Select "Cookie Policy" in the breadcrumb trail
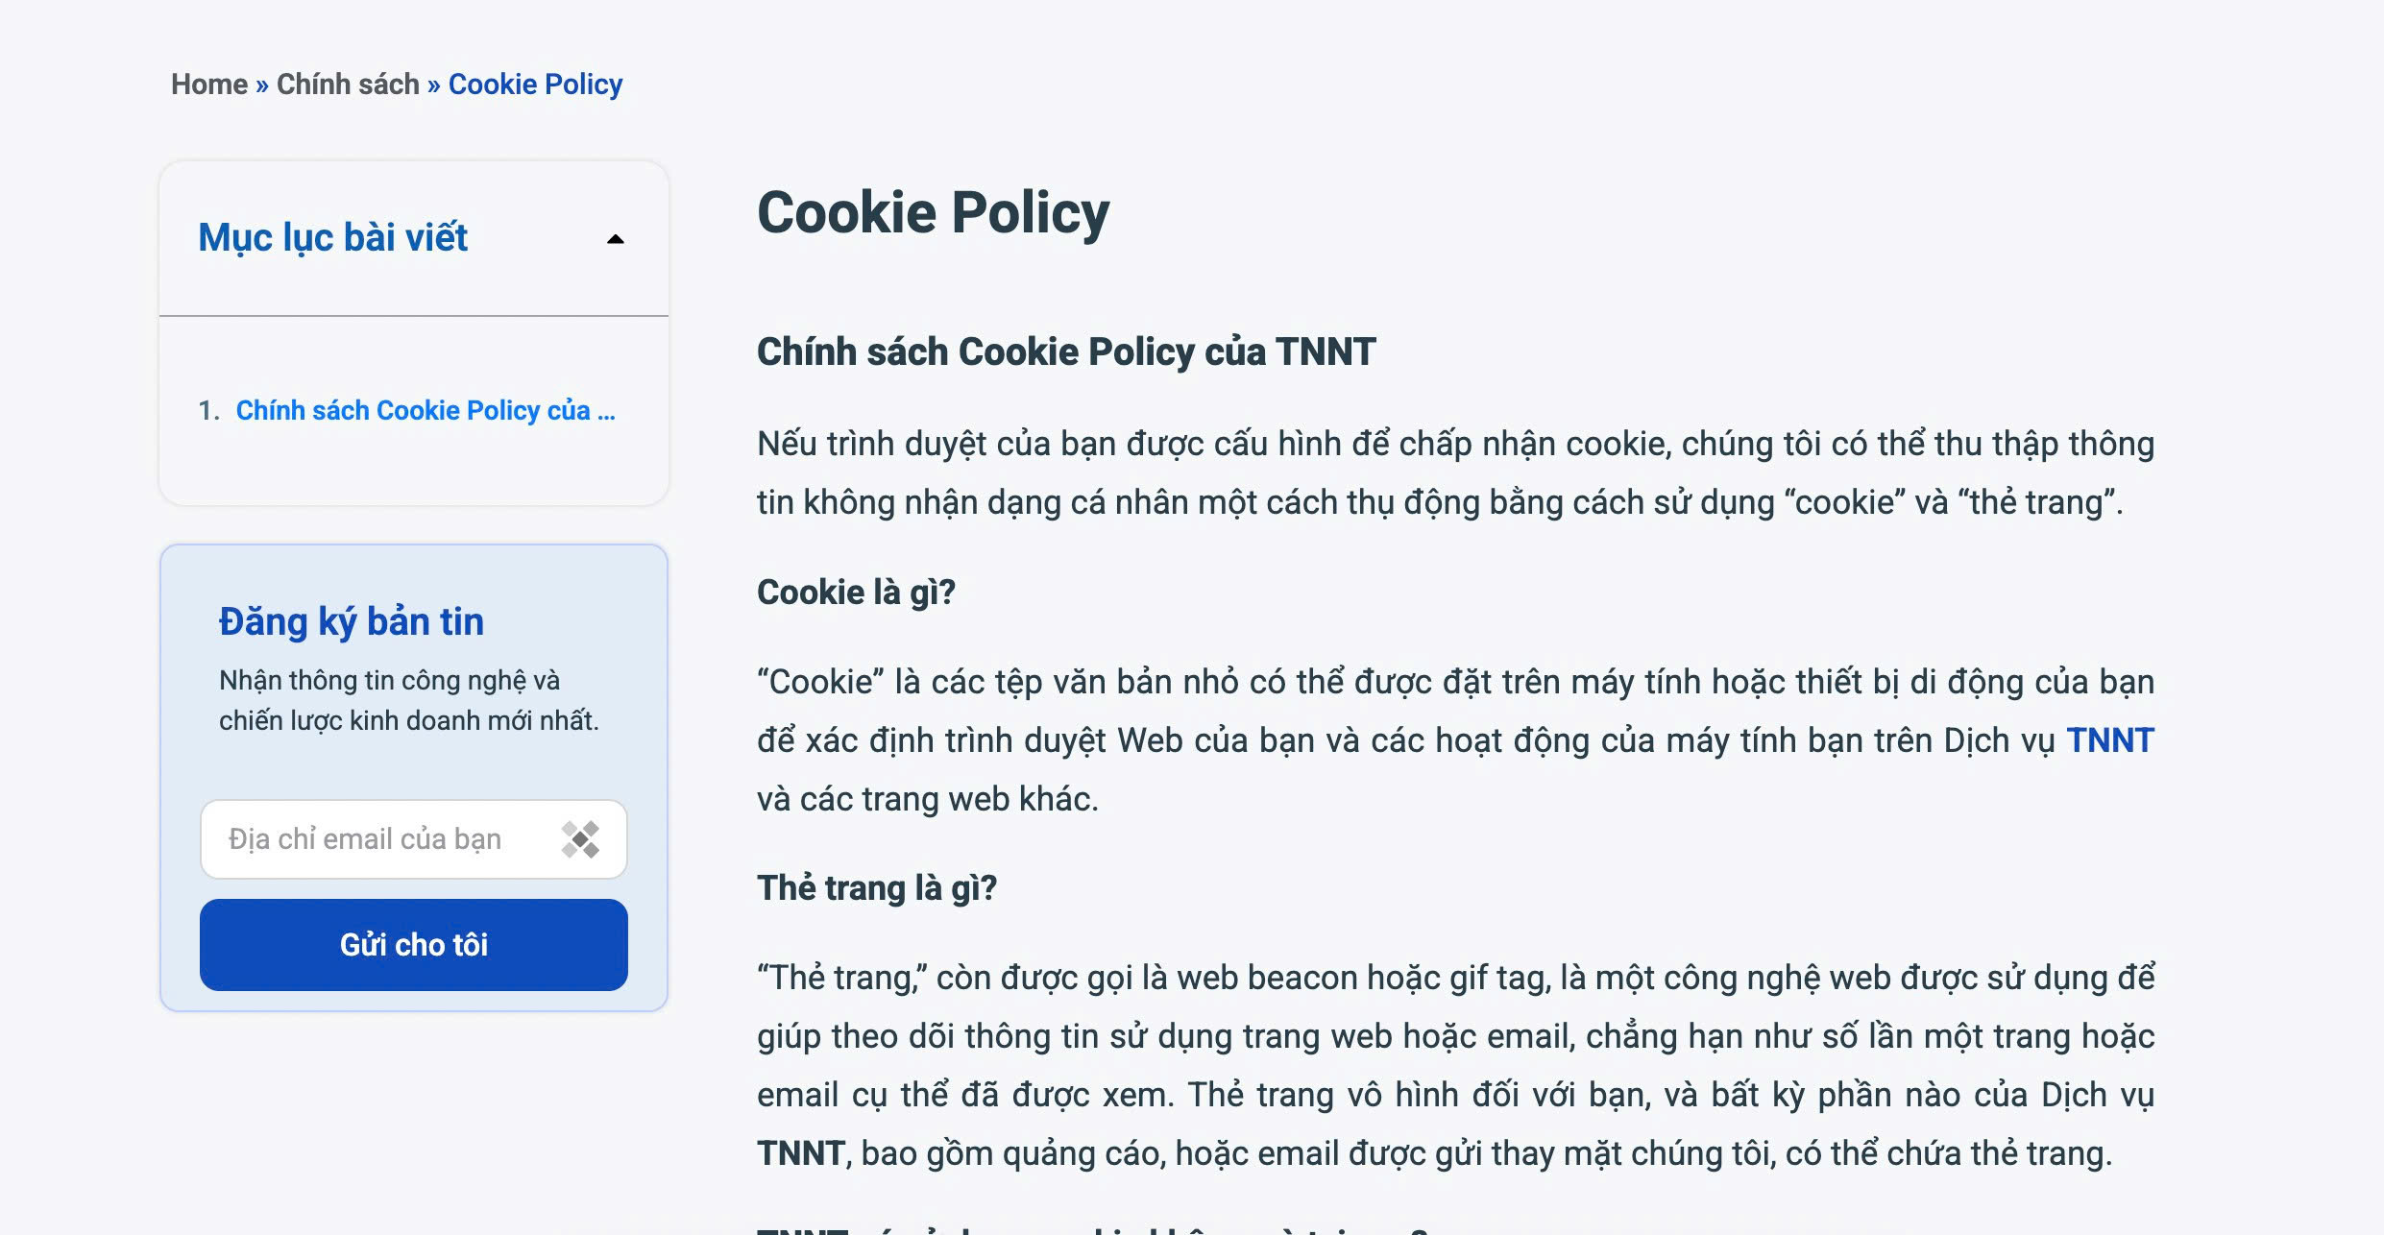The width and height of the screenshot is (2384, 1235). (535, 85)
